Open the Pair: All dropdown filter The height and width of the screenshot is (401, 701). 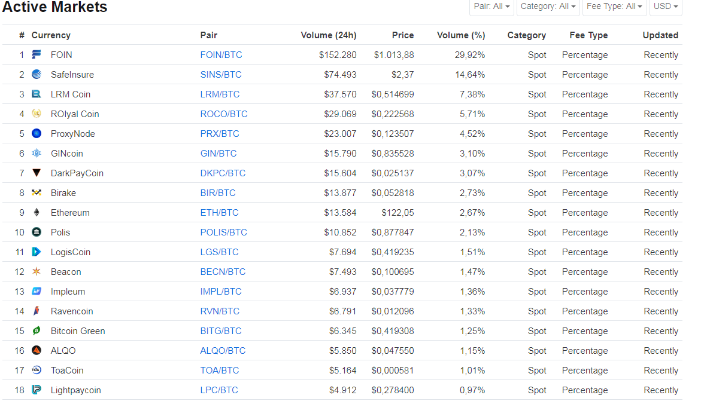(491, 7)
